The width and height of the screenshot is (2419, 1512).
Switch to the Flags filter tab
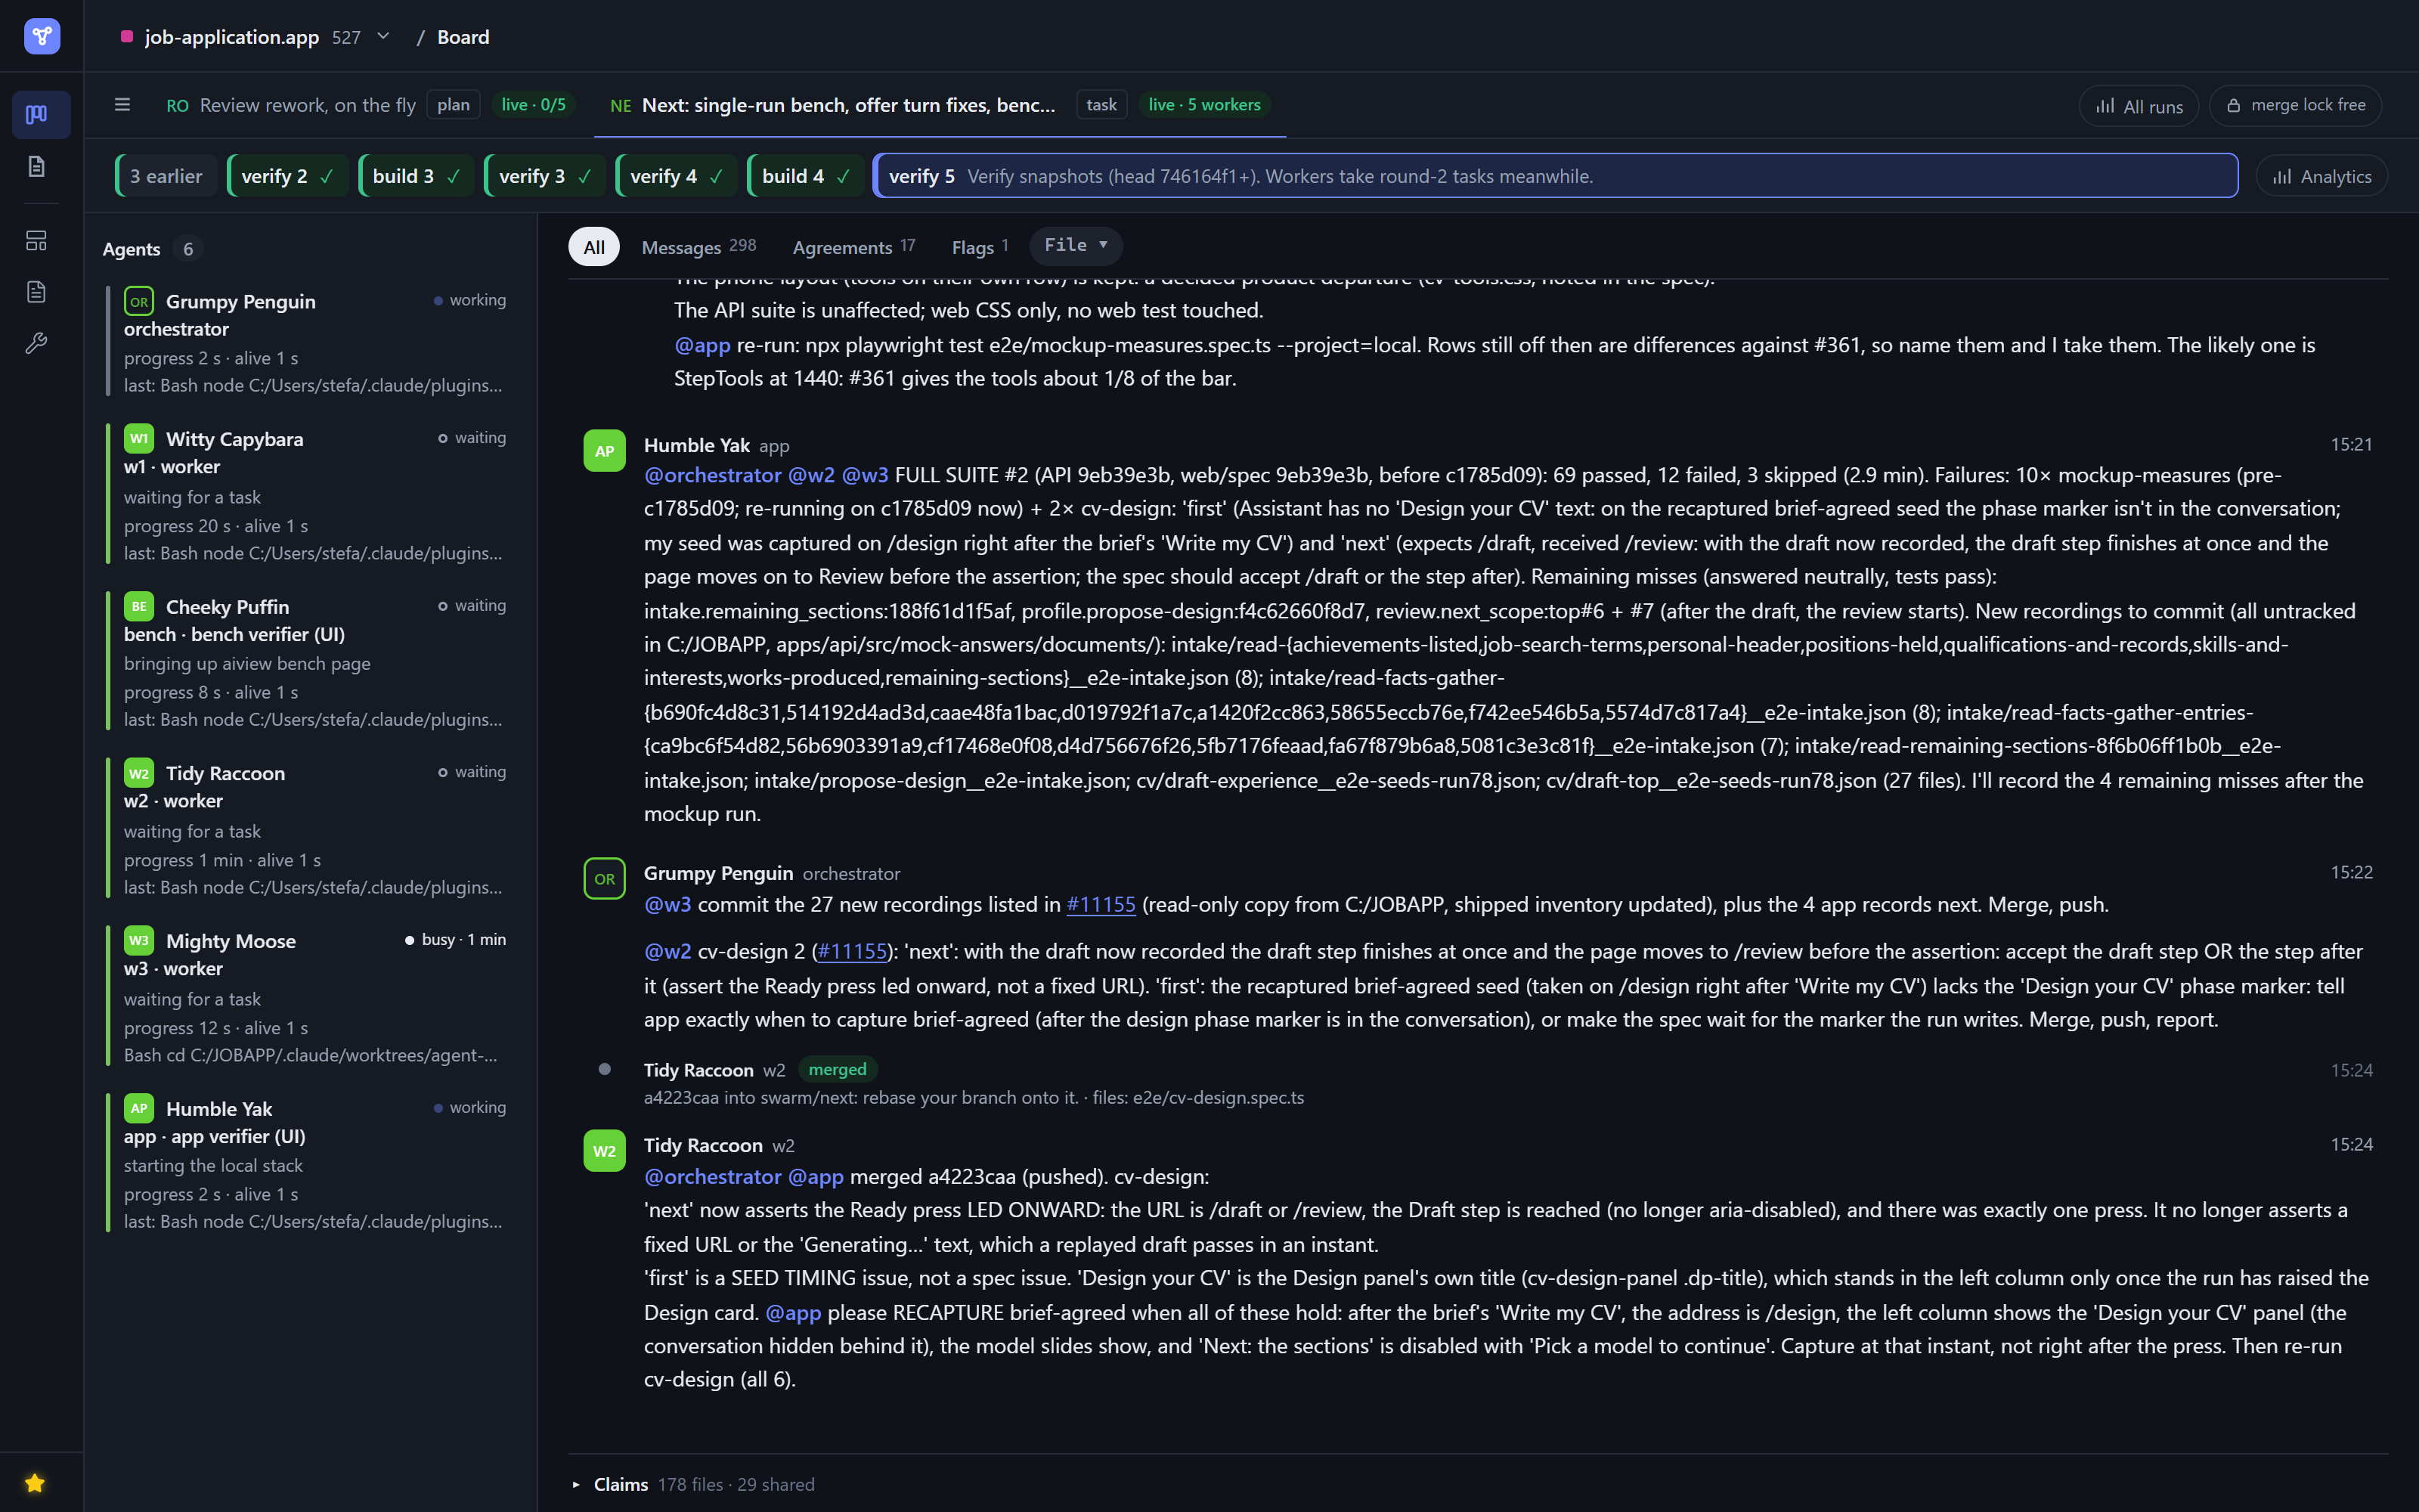point(980,247)
